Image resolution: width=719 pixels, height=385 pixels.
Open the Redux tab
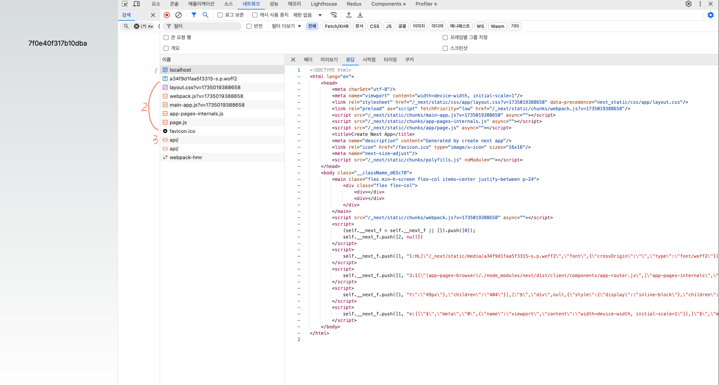pos(354,4)
